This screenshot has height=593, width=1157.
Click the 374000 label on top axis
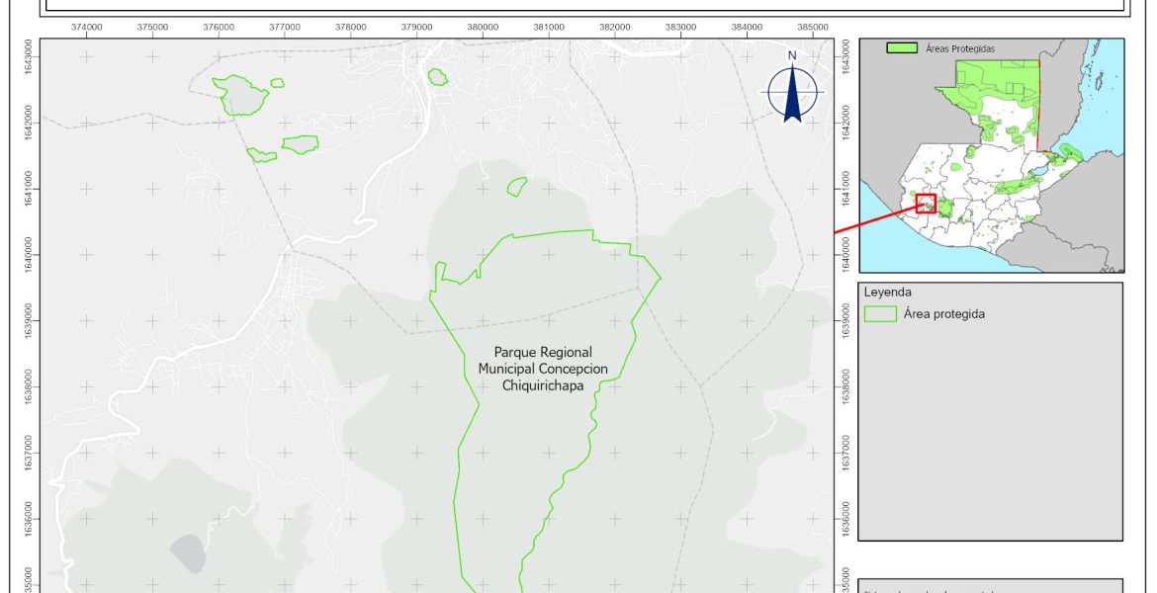pos(87,27)
